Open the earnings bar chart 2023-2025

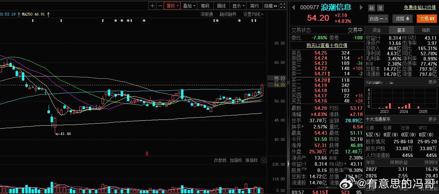tap(402, 100)
